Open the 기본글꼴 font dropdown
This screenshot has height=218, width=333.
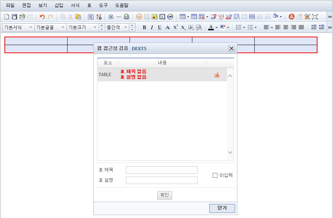pos(51,27)
